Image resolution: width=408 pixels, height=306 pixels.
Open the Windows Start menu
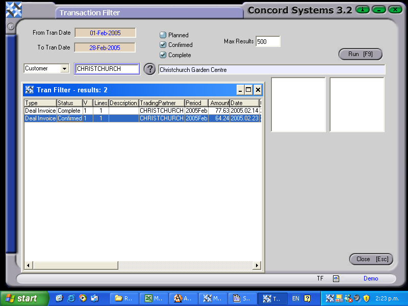20,298
